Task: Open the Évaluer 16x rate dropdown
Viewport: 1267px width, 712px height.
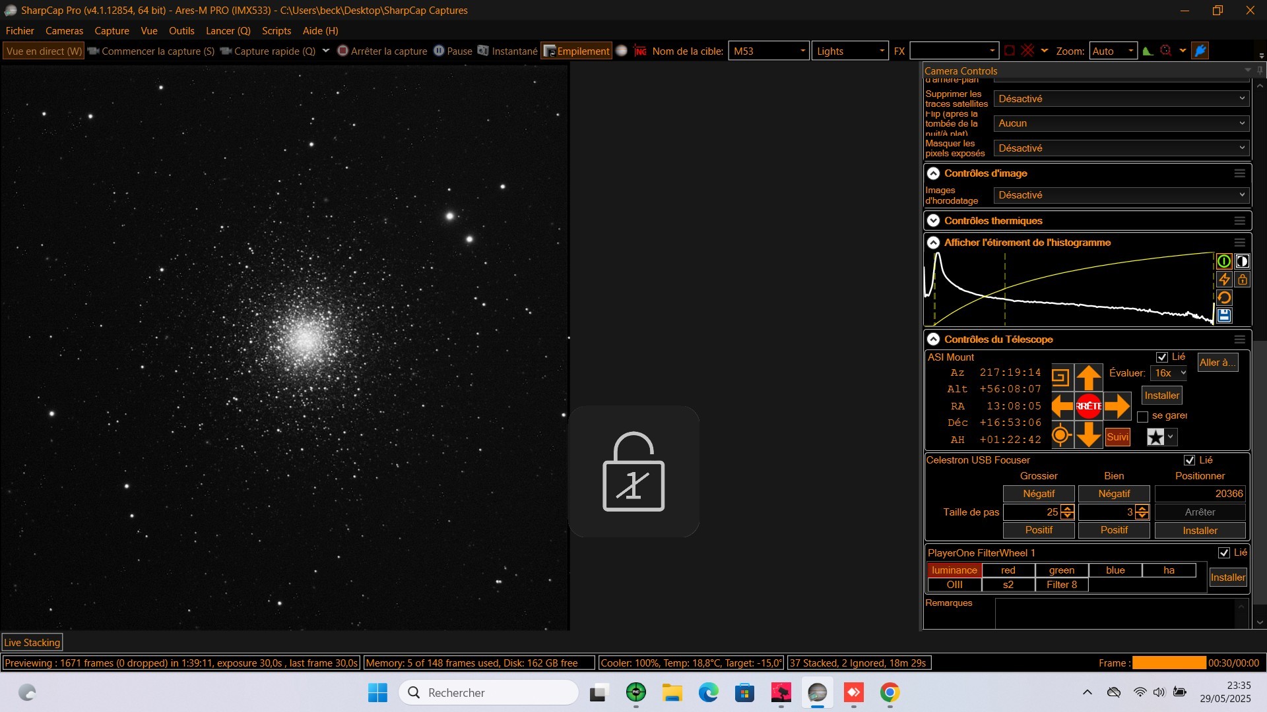Action: pyautogui.click(x=1169, y=373)
